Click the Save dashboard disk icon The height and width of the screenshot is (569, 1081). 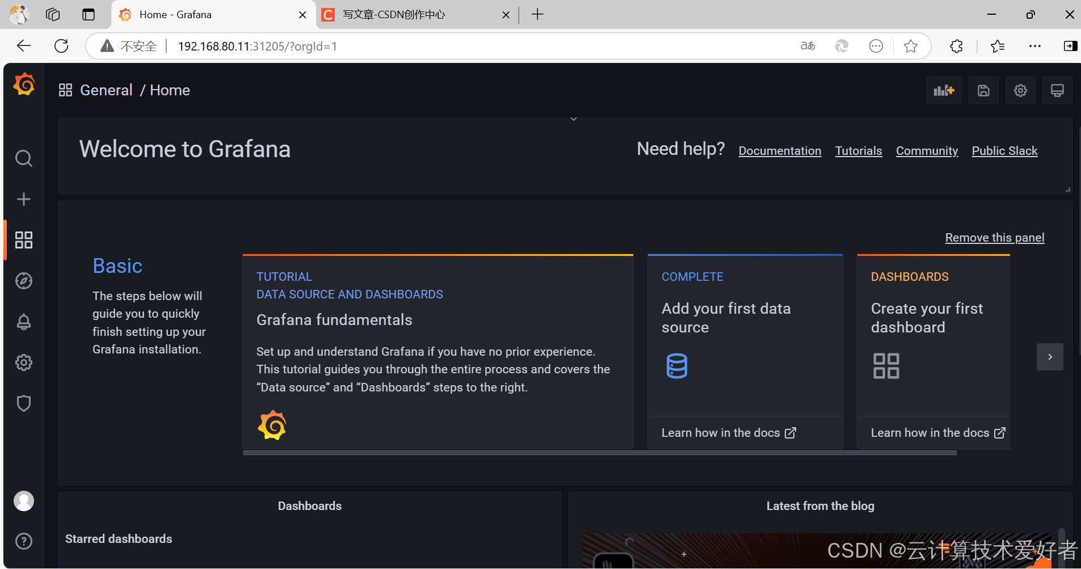[x=983, y=90]
